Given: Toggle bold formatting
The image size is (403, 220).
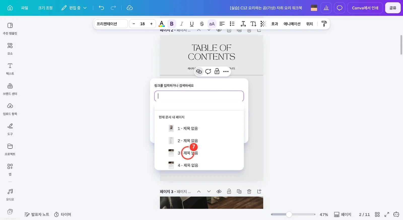Looking at the screenshot, I should pyautogui.click(x=172, y=24).
